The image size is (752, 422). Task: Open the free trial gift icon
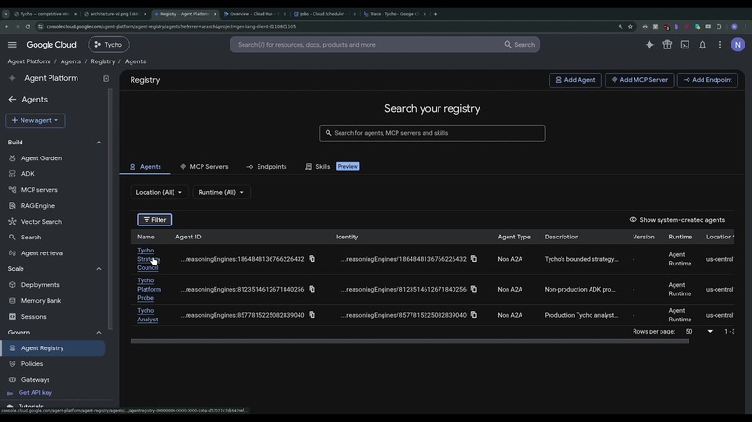[x=667, y=45]
